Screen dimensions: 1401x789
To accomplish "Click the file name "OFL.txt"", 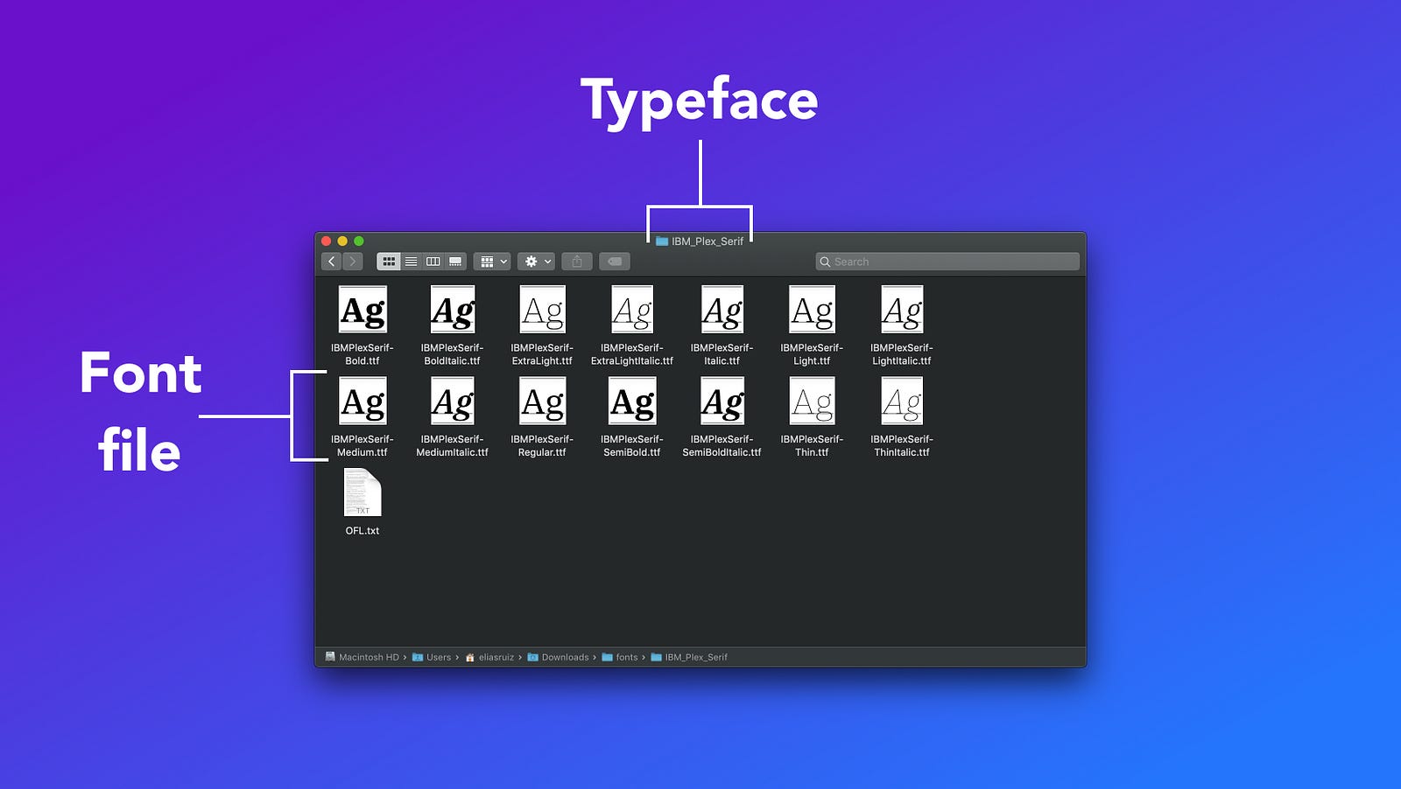I will [x=363, y=531].
